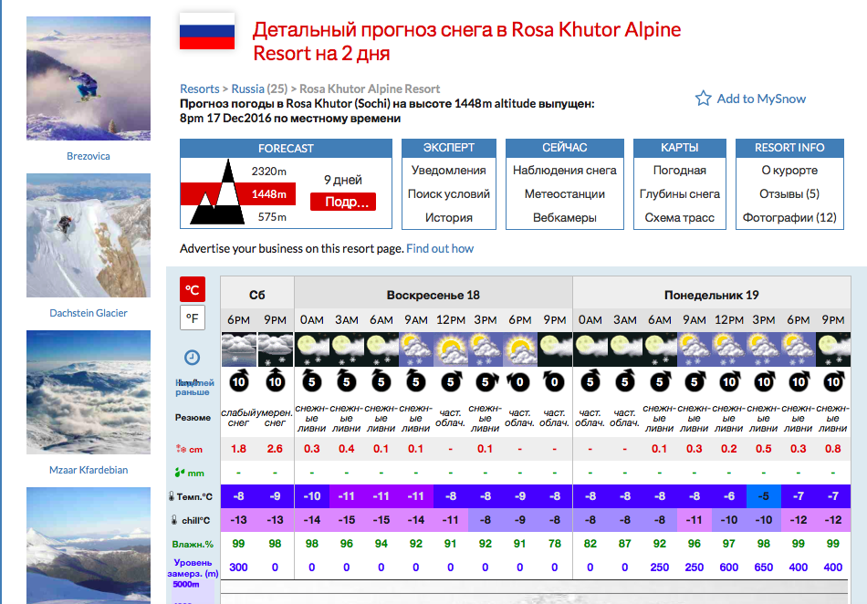This screenshot has height=604, width=867.
Task: Open Фотографии (12) link
Action: pyautogui.click(x=789, y=218)
